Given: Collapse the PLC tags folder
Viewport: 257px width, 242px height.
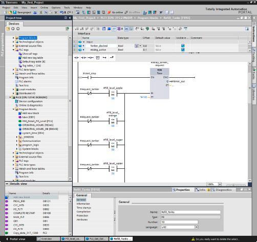Looking at the screenshot, I should (x=13, y=50).
